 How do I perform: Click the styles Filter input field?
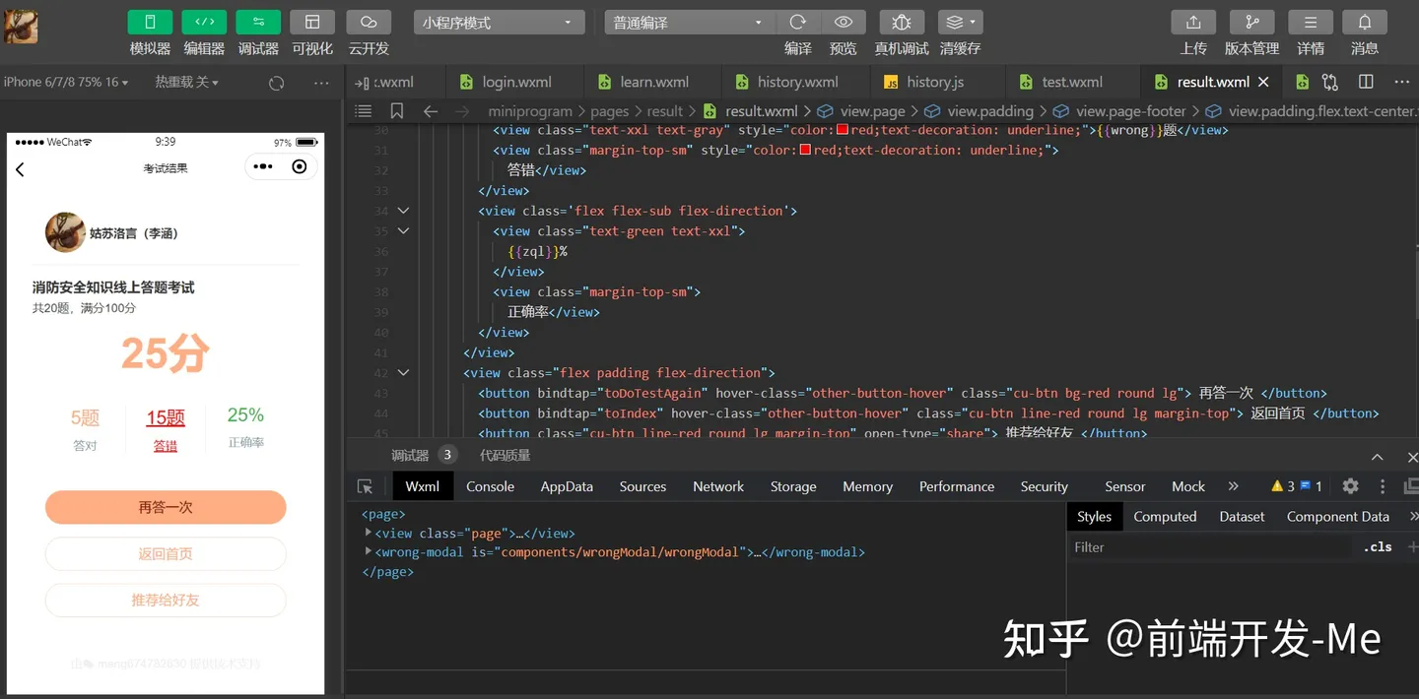click(1212, 547)
